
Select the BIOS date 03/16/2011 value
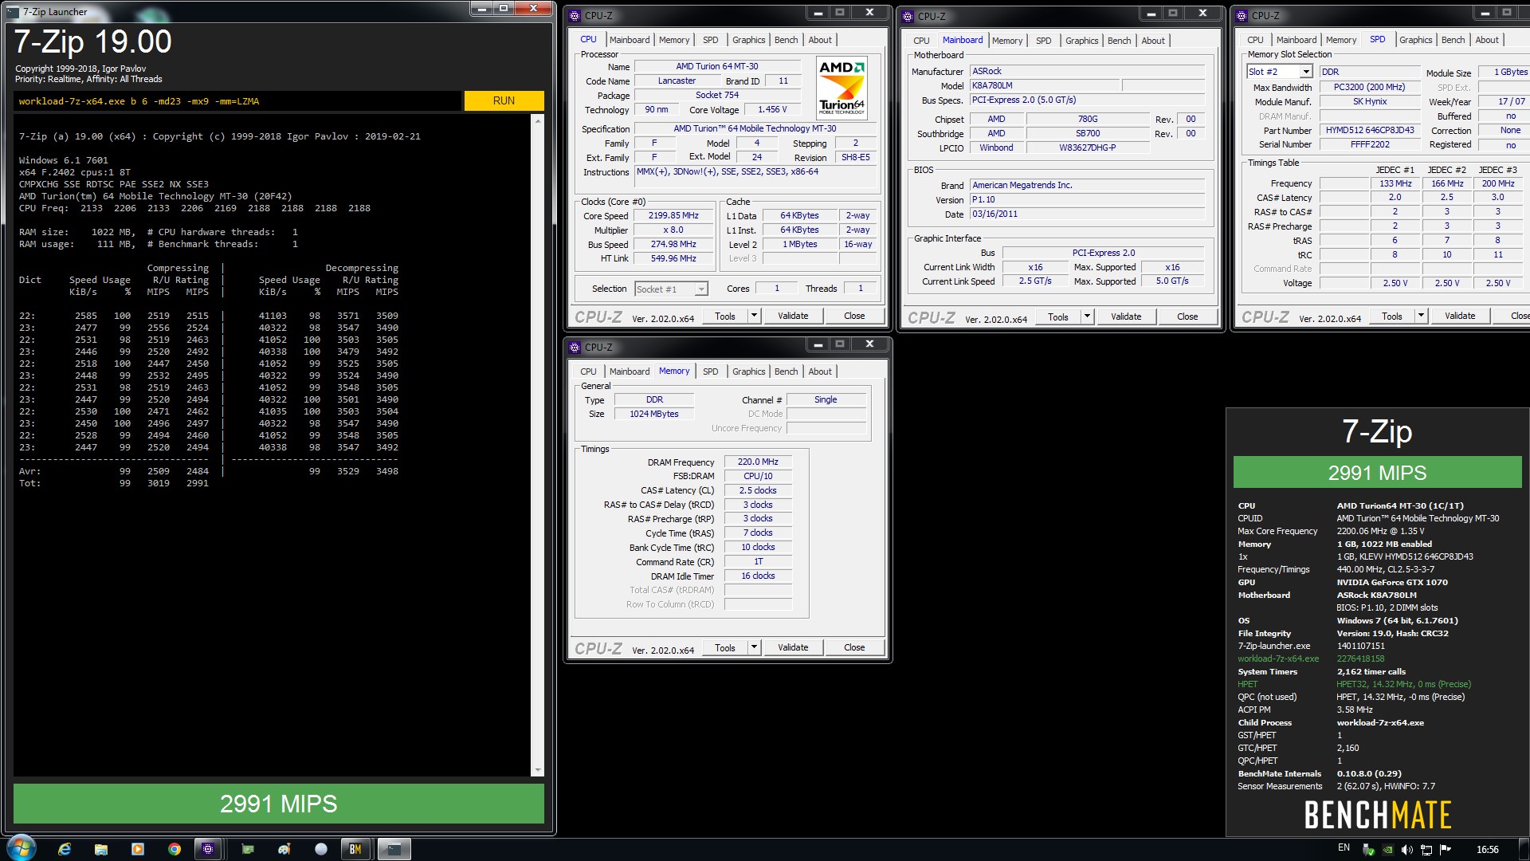pyautogui.click(x=1087, y=214)
